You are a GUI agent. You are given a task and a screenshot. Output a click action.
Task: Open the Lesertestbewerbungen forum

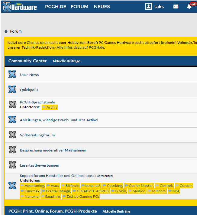40,165
